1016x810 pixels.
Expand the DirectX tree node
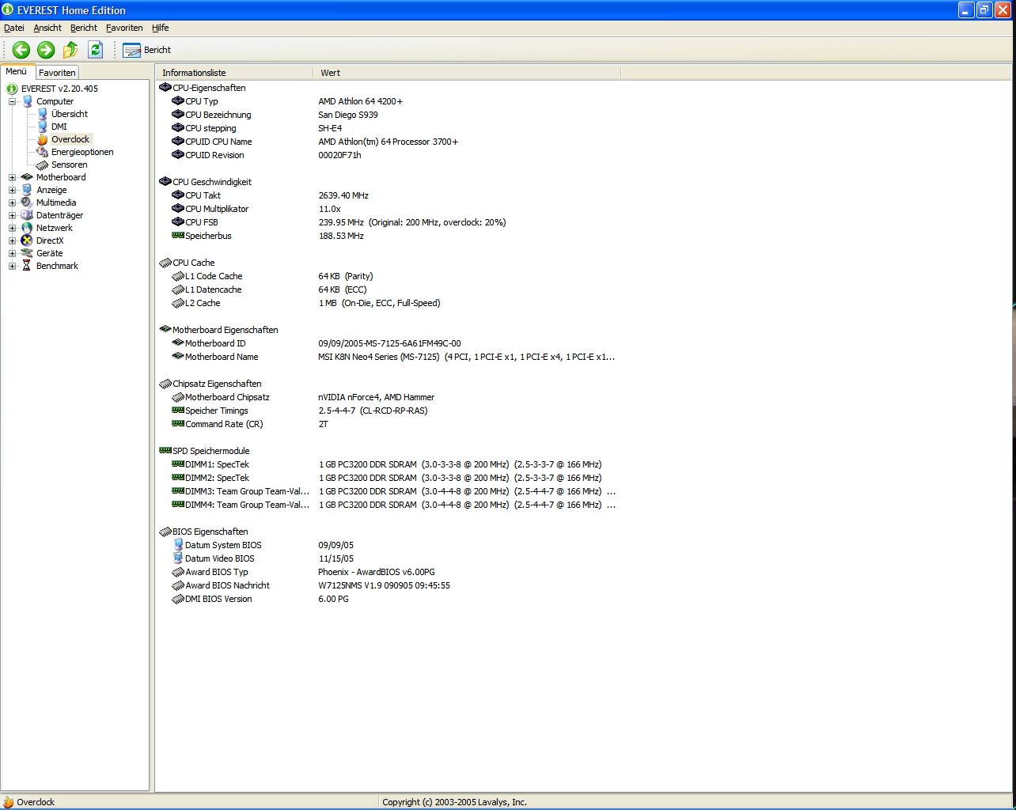(x=12, y=240)
